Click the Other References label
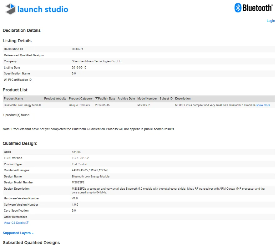Image resolution: width=278 pixels, height=246 pixels. point(16,217)
